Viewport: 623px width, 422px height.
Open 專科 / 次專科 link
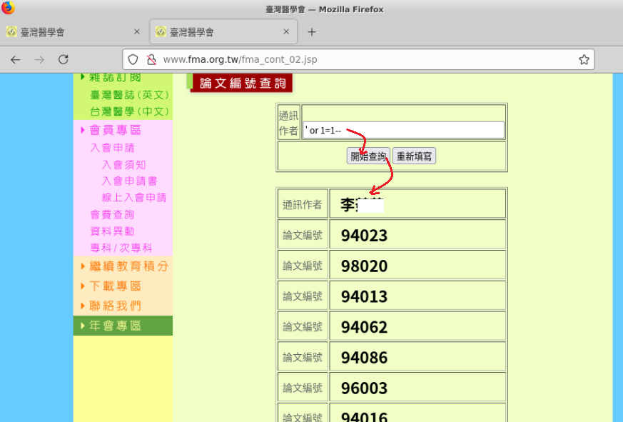(x=121, y=248)
